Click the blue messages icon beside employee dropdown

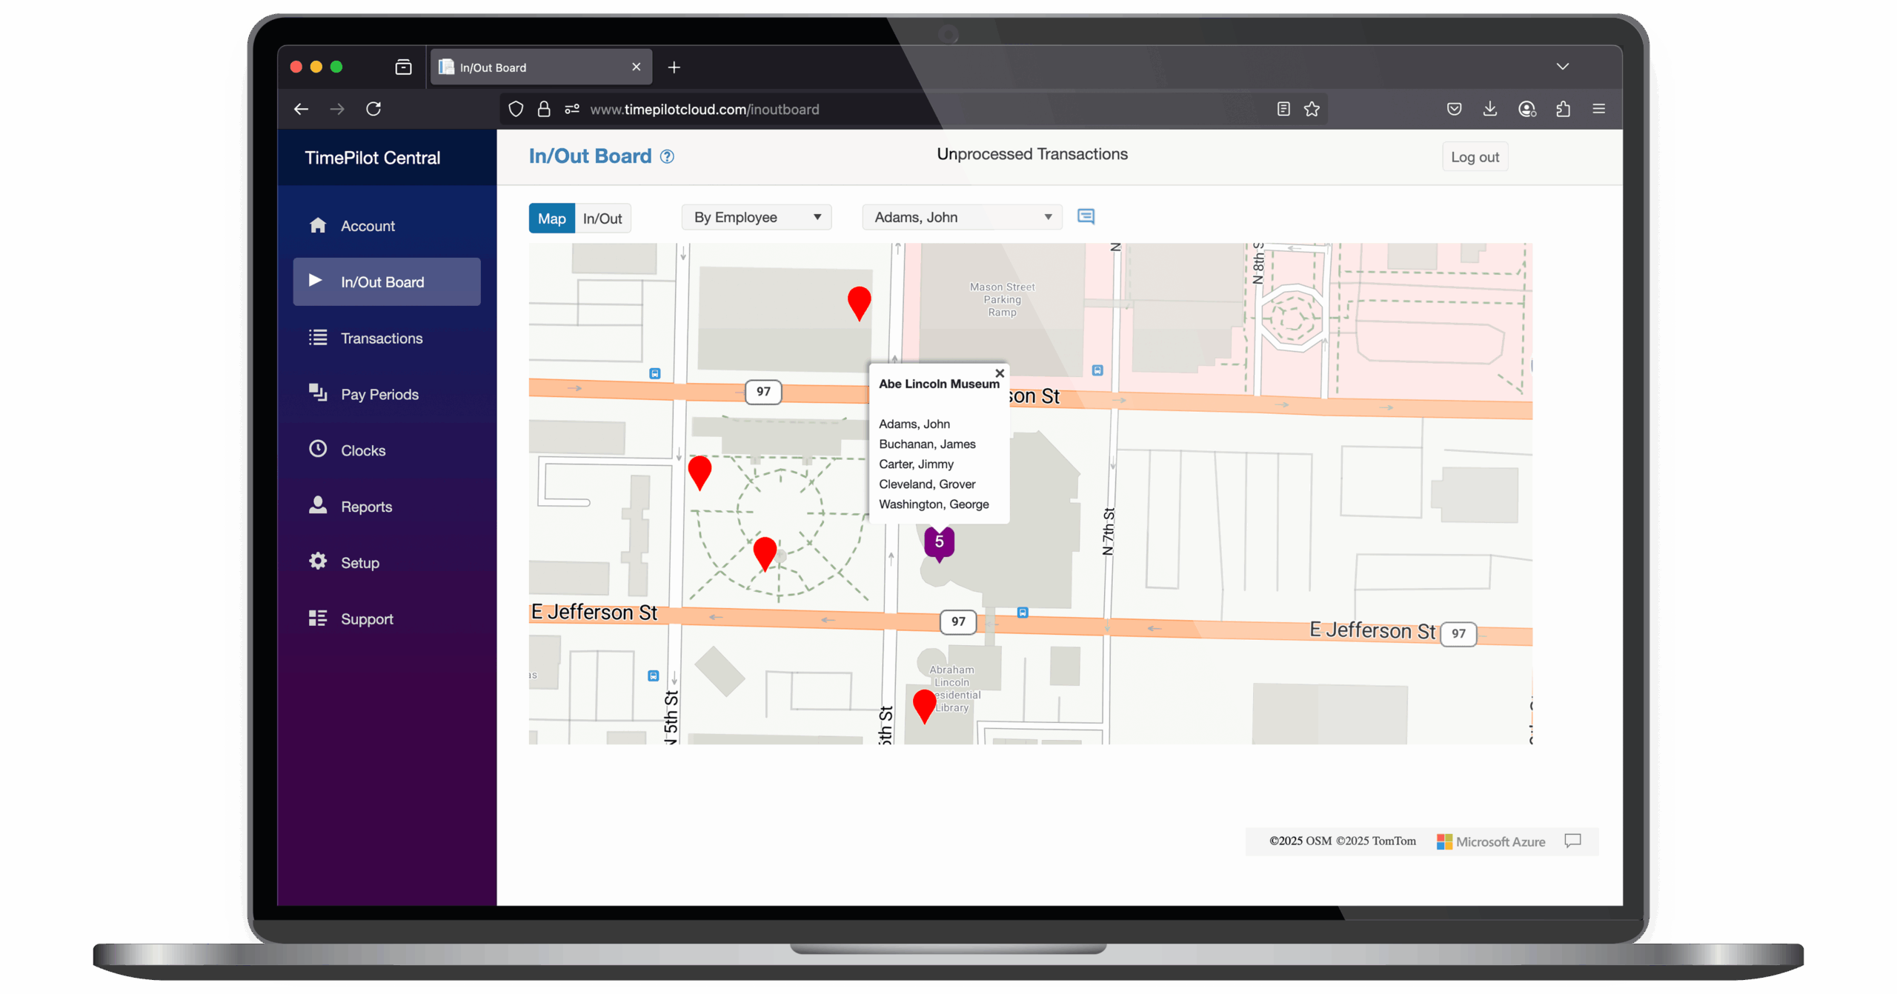1086,216
